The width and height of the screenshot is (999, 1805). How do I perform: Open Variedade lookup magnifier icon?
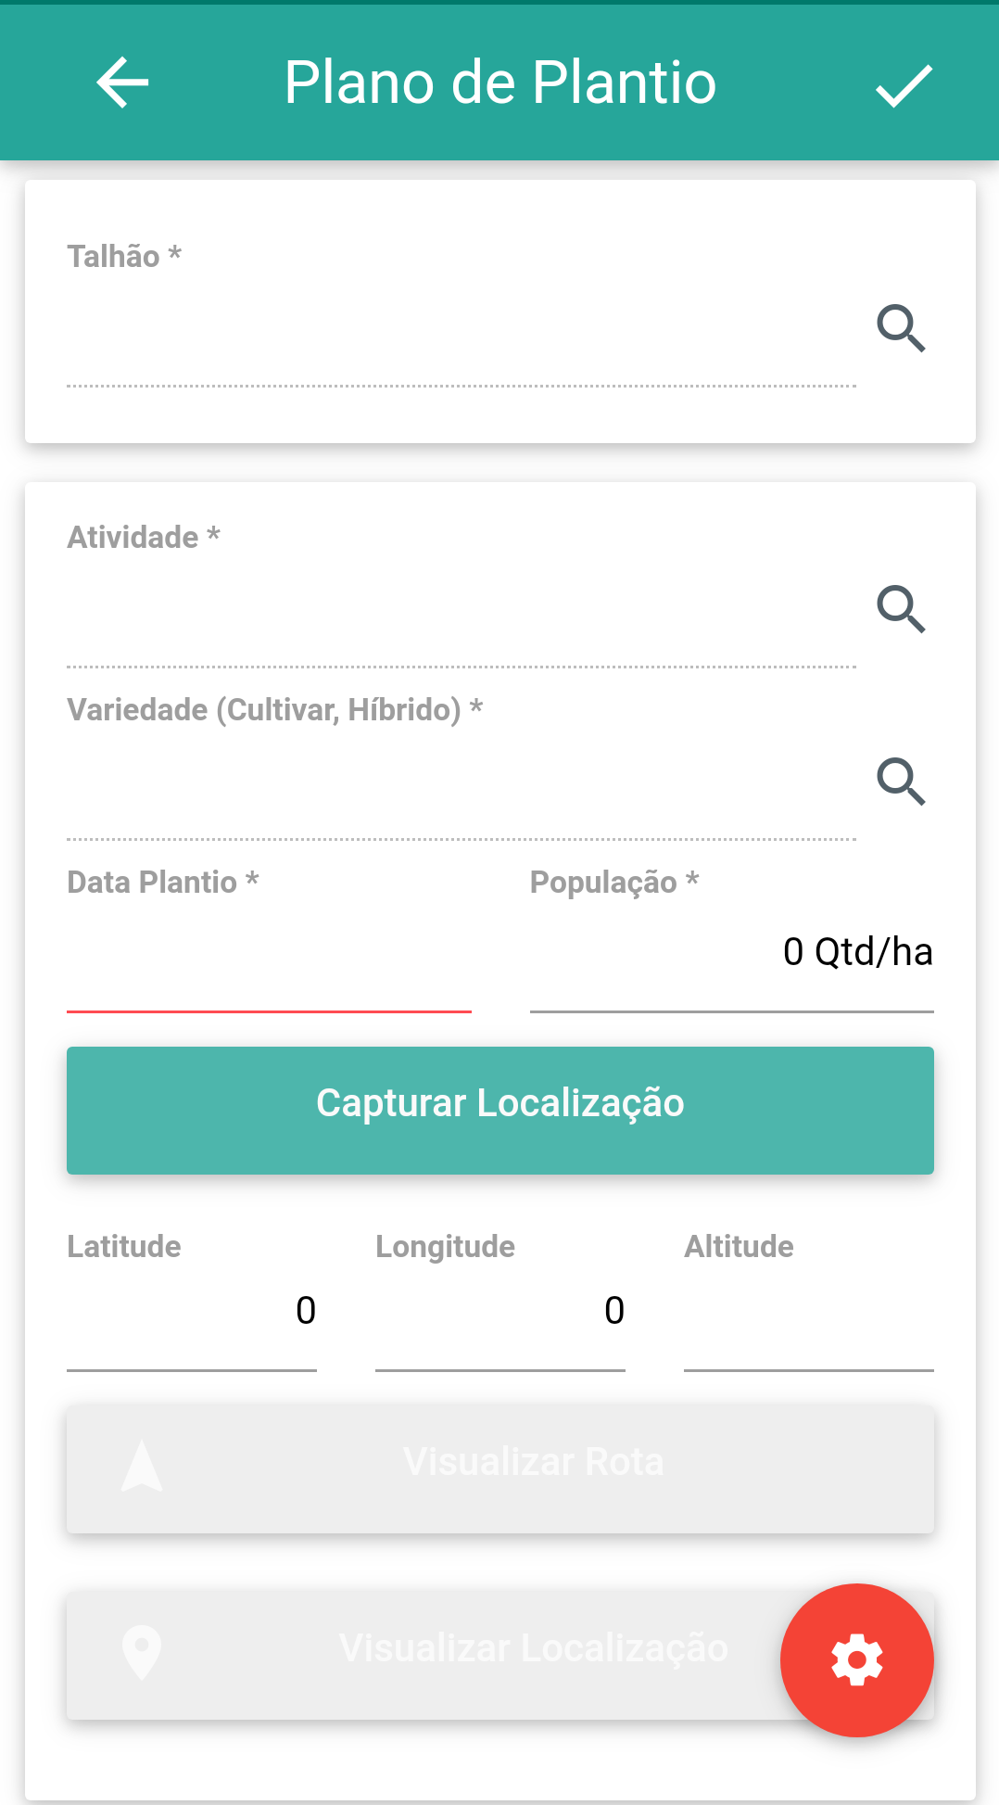pos(901,782)
